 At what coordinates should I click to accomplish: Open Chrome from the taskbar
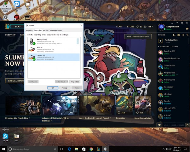91,149
